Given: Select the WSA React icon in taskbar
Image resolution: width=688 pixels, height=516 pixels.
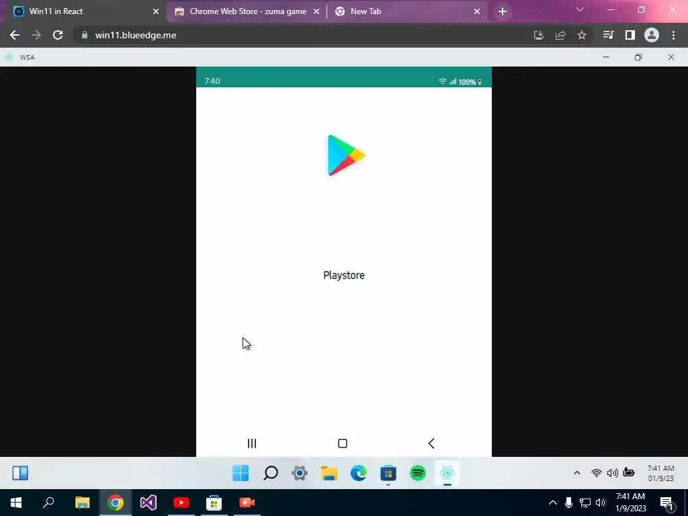Looking at the screenshot, I should [447, 473].
